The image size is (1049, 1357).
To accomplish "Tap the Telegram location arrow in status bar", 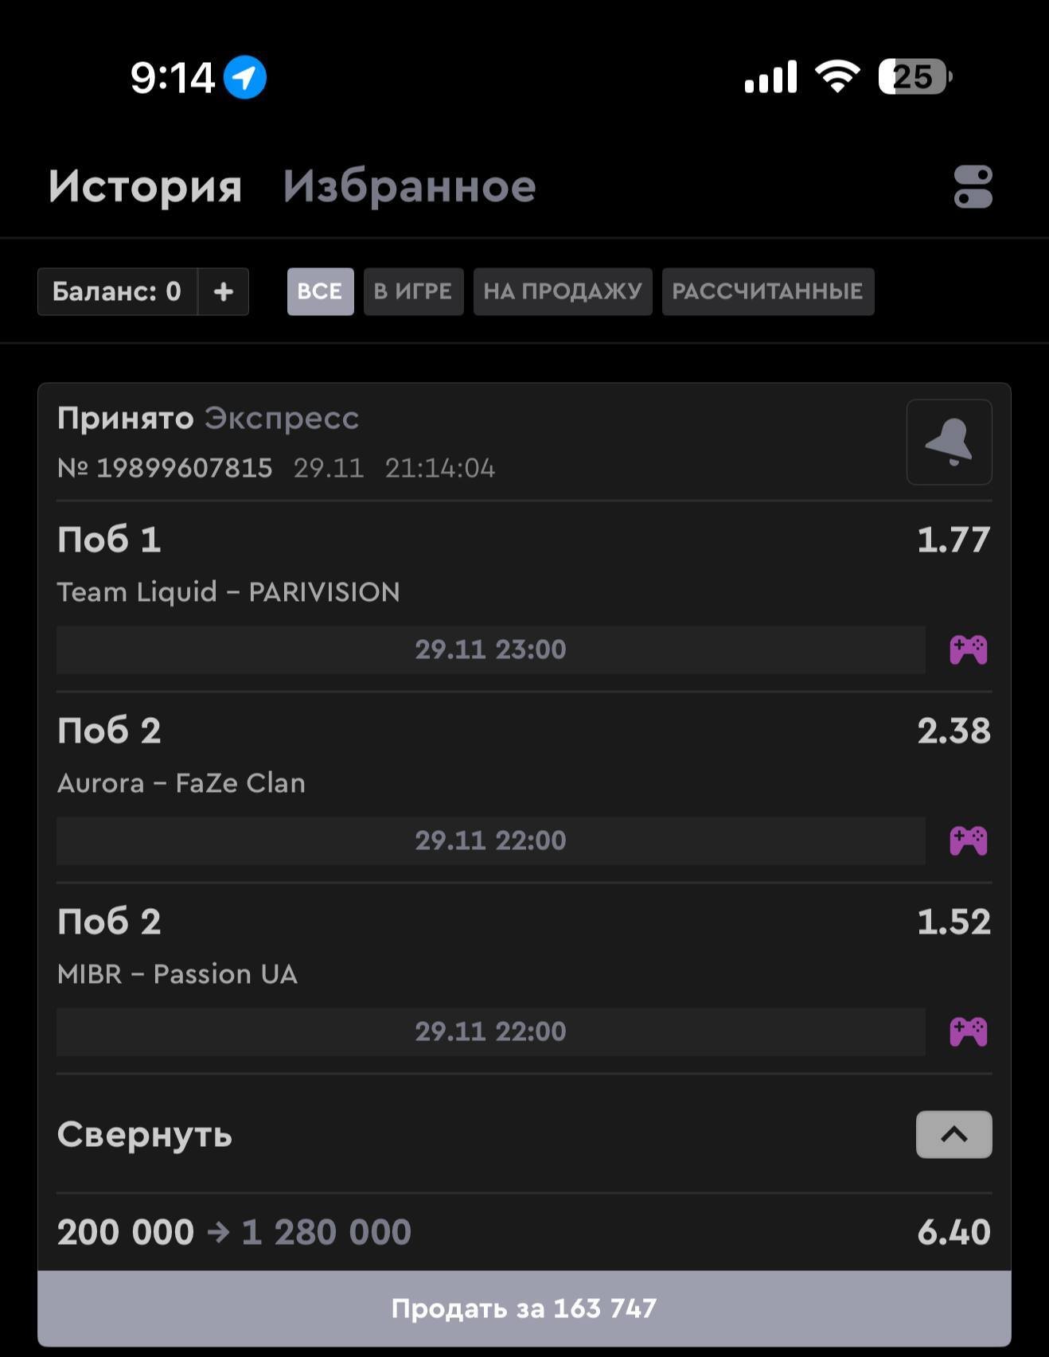I will 244,78.
